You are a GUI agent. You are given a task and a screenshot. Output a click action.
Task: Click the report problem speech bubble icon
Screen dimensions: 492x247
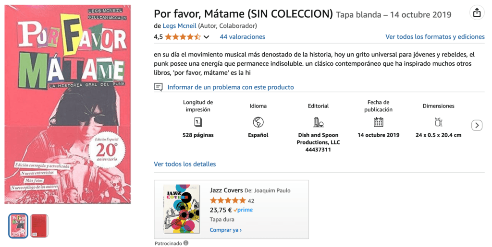(x=158, y=87)
